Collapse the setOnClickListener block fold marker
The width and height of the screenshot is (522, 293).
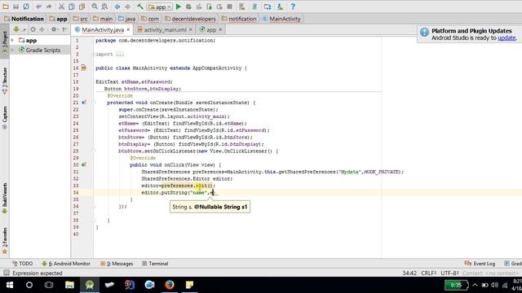click(x=94, y=151)
